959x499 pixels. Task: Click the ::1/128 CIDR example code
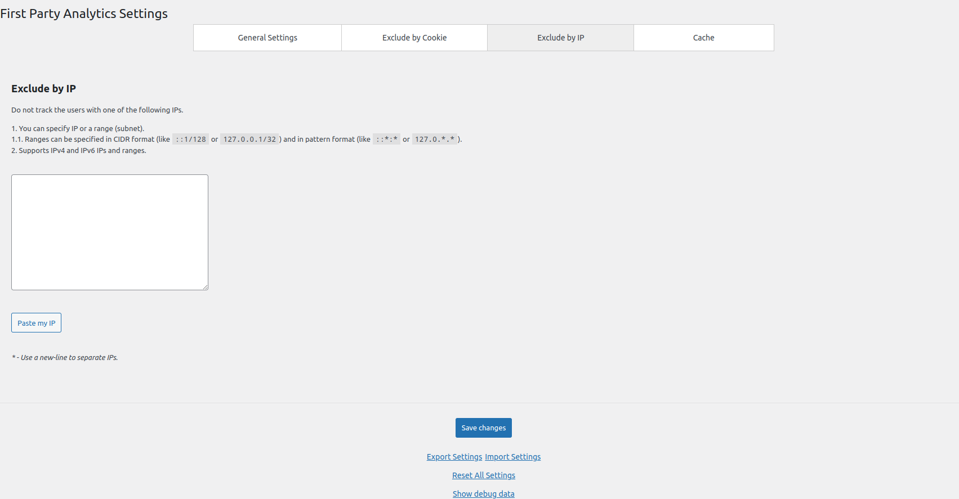[191, 139]
